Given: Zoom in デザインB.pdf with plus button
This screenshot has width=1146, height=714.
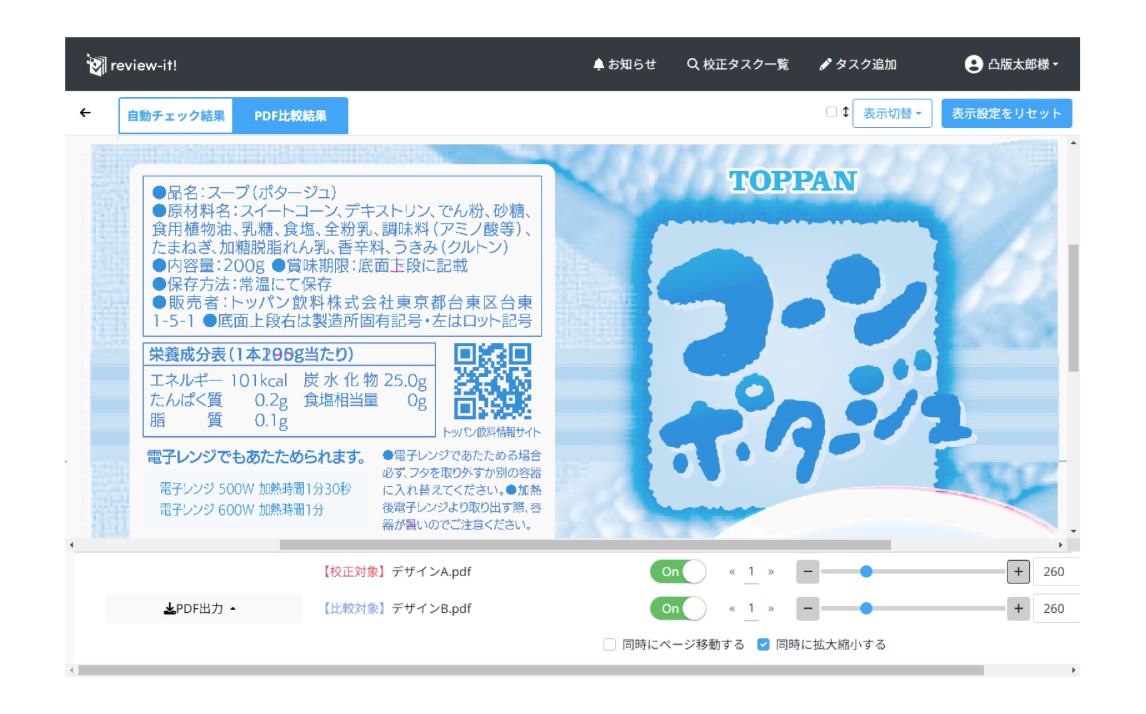Looking at the screenshot, I should (x=1018, y=608).
